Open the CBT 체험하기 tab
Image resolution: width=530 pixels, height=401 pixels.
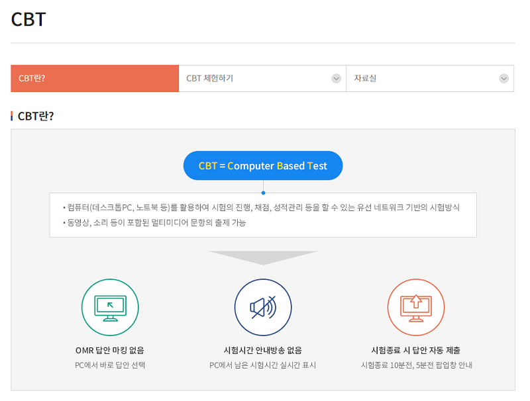coord(262,78)
